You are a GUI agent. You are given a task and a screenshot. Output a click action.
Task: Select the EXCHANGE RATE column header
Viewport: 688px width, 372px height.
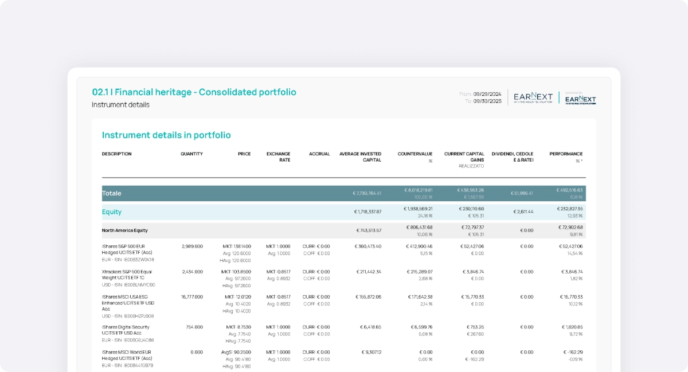tap(279, 156)
